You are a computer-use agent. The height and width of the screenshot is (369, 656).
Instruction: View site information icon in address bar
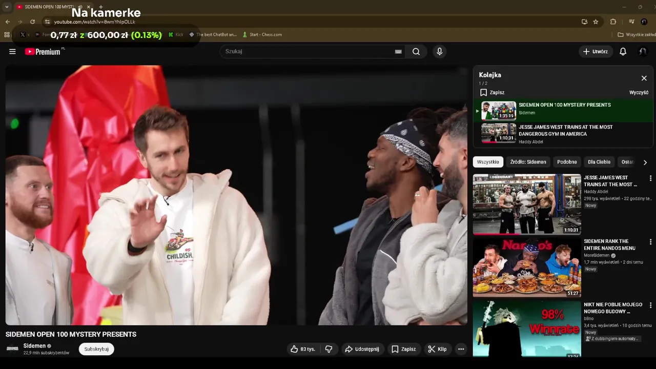[47, 22]
